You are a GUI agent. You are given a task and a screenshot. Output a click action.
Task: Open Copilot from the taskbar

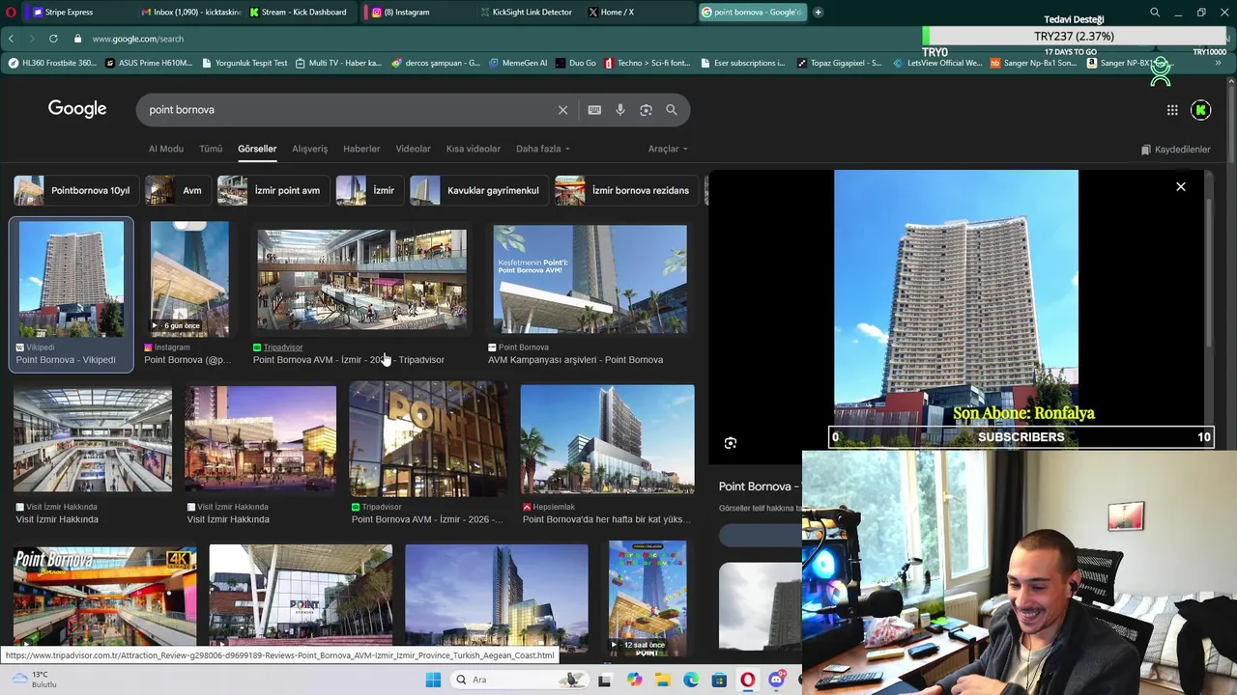tap(634, 680)
